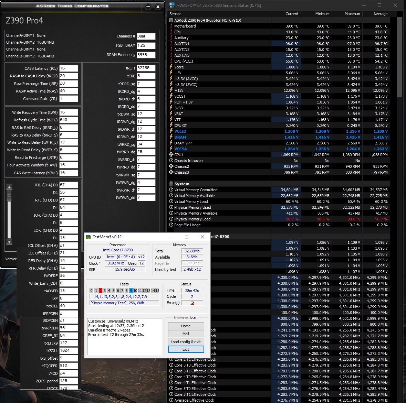Click Intel Core i7-8700 processor text
406x403 pixels.
click(117, 250)
